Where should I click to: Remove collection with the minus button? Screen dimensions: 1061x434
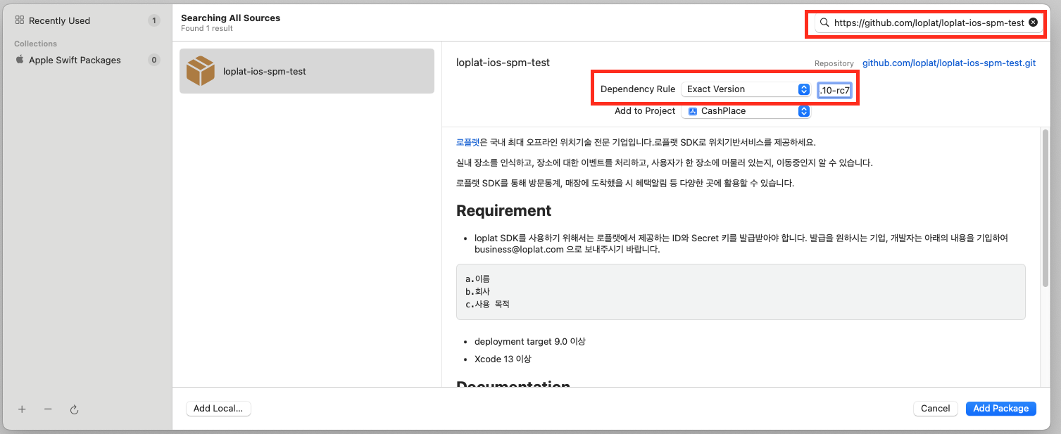(x=48, y=409)
